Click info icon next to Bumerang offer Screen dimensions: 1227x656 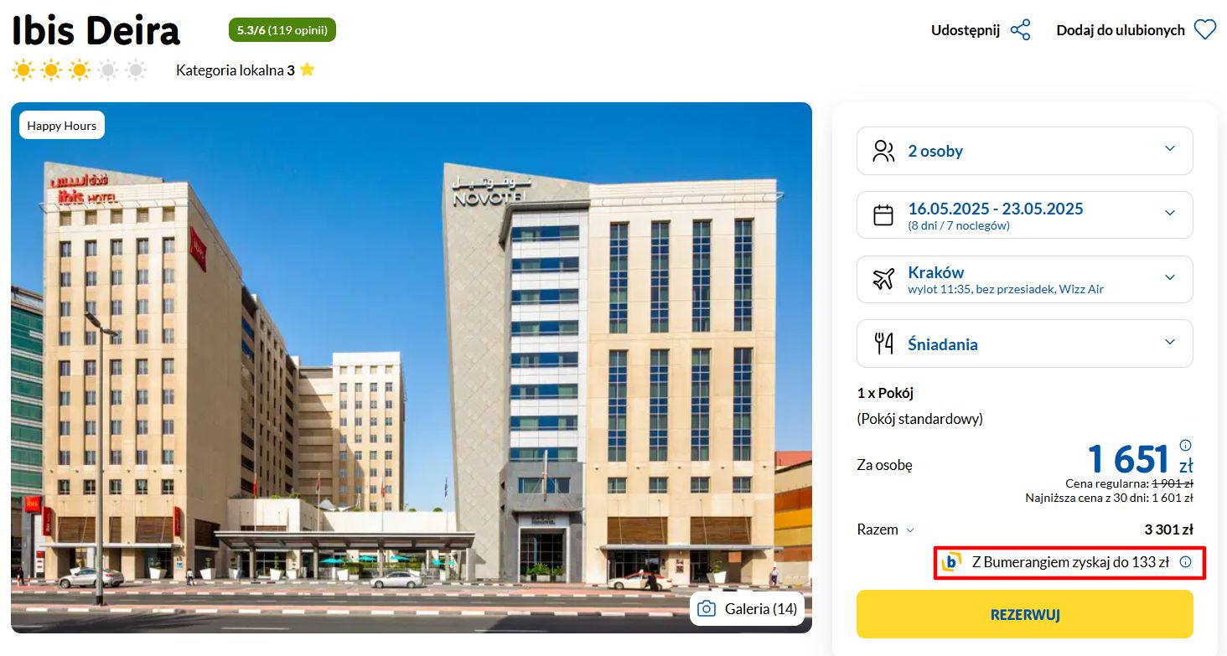(1185, 562)
